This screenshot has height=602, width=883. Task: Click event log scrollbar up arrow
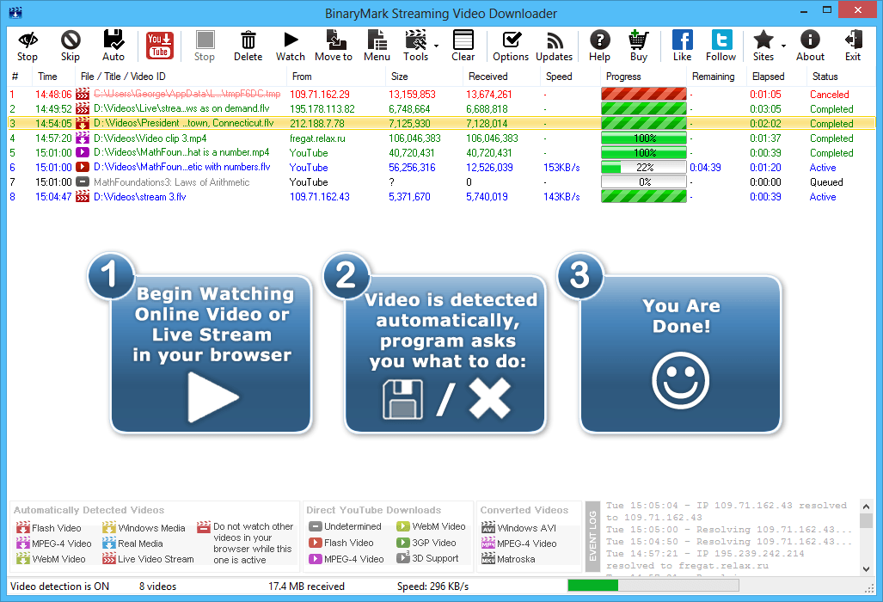click(866, 507)
